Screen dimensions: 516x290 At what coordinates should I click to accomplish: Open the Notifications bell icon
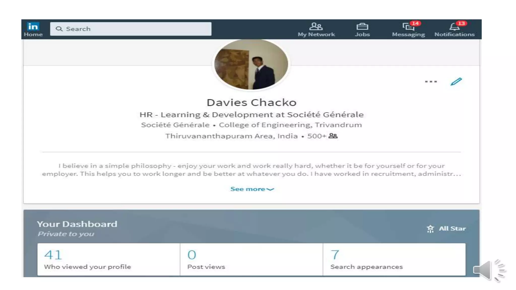tap(454, 27)
